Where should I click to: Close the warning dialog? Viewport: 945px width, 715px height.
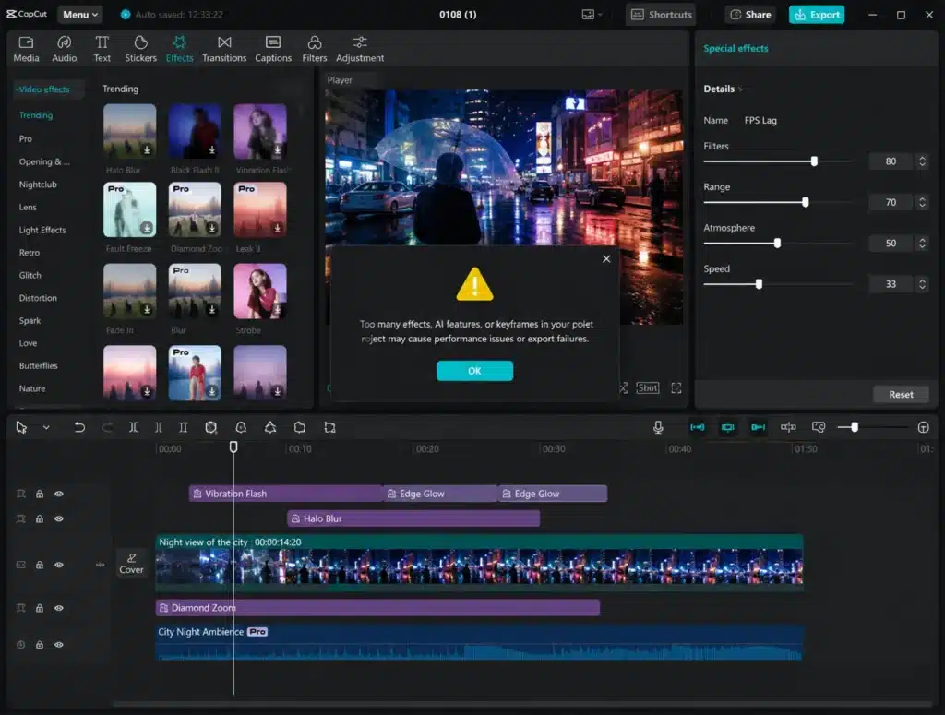point(606,258)
